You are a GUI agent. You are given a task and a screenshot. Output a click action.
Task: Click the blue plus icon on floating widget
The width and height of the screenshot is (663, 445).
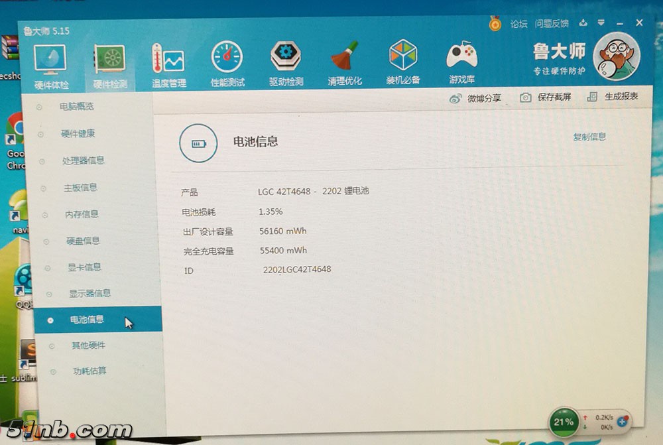click(x=622, y=422)
